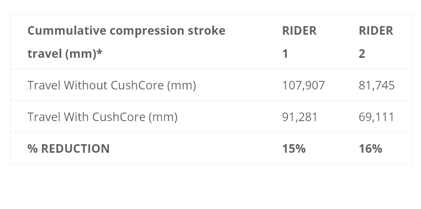
Task: Click the 15% reduction value
Action: (294, 149)
